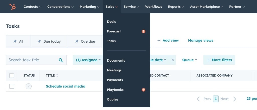The image size is (257, 110).
Task: Select Meetings from Sales menu
Action: (x=114, y=70)
